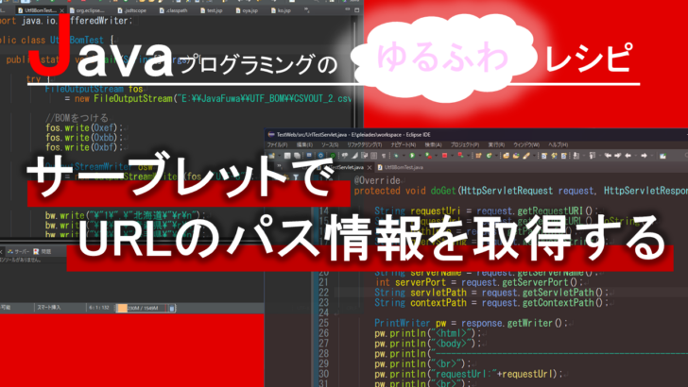Open the 実行(R) menu
This screenshot has width=688, height=387.
click(x=496, y=144)
